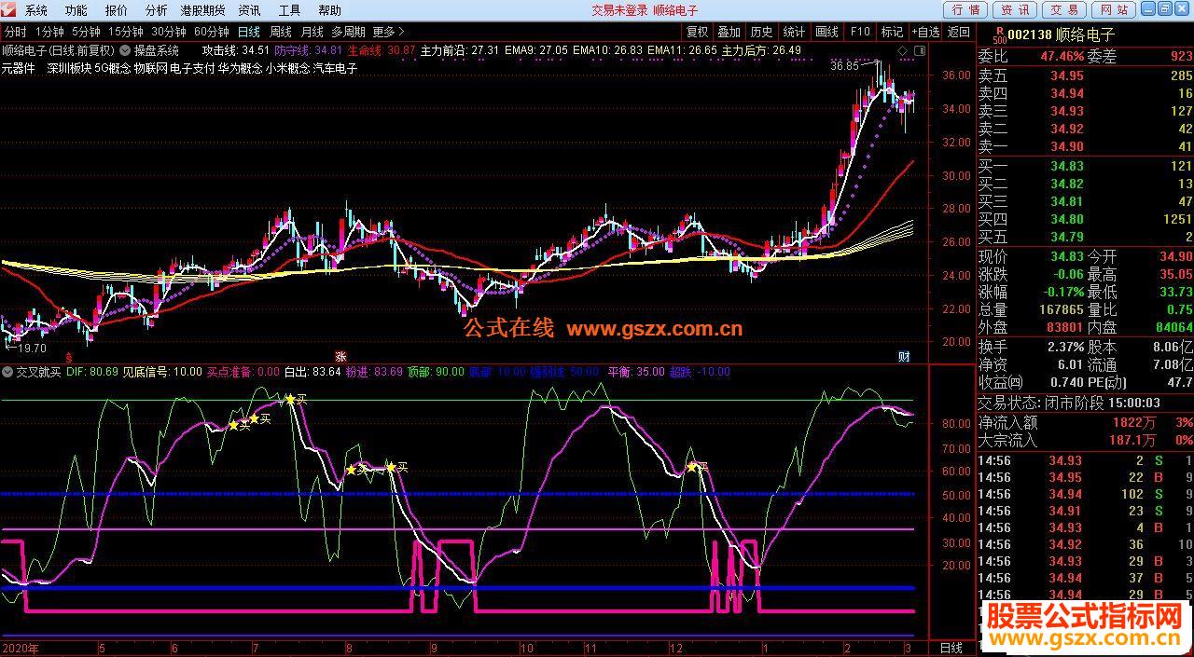Click the 电子支付 sector link
This screenshot has width=1194, height=657.
191,68
